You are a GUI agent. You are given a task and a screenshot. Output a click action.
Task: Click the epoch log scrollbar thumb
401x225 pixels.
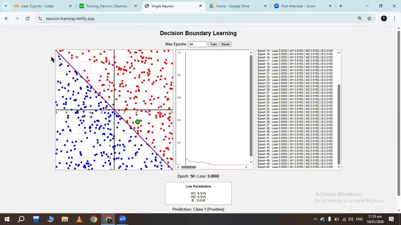pyautogui.click(x=339, y=124)
